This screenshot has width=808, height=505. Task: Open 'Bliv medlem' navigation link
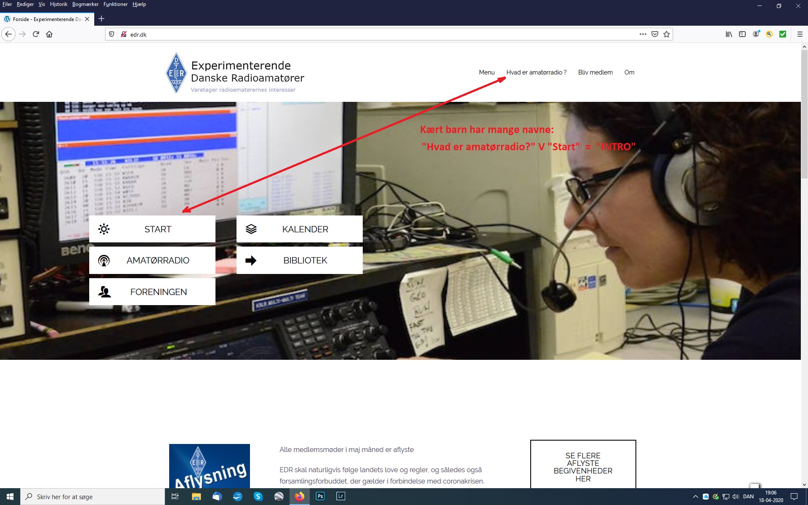tap(595, 72)
